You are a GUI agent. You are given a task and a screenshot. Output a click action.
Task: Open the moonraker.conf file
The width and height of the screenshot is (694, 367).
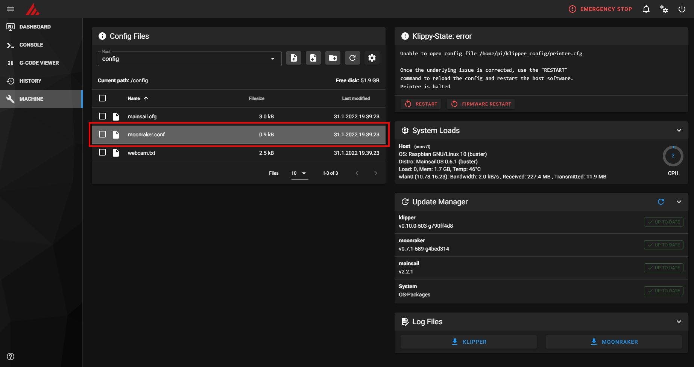tap(146, 134)
